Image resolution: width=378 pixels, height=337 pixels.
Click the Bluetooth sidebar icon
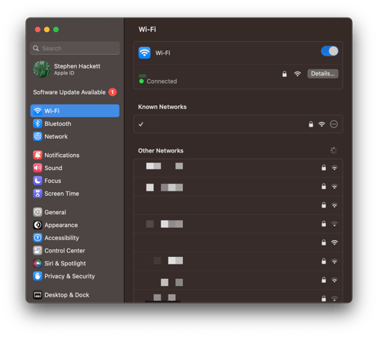pos(37,124)
